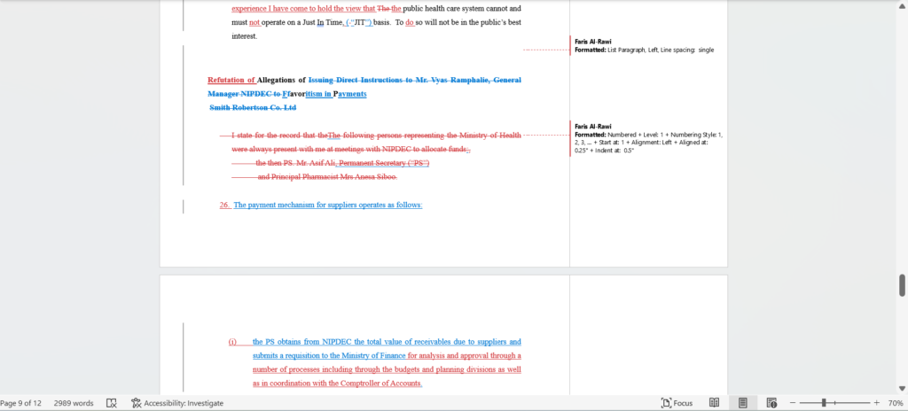The width and height of the screenshot is (908, 411).
Task: Switch to Web Layout view
Action: 771,403
